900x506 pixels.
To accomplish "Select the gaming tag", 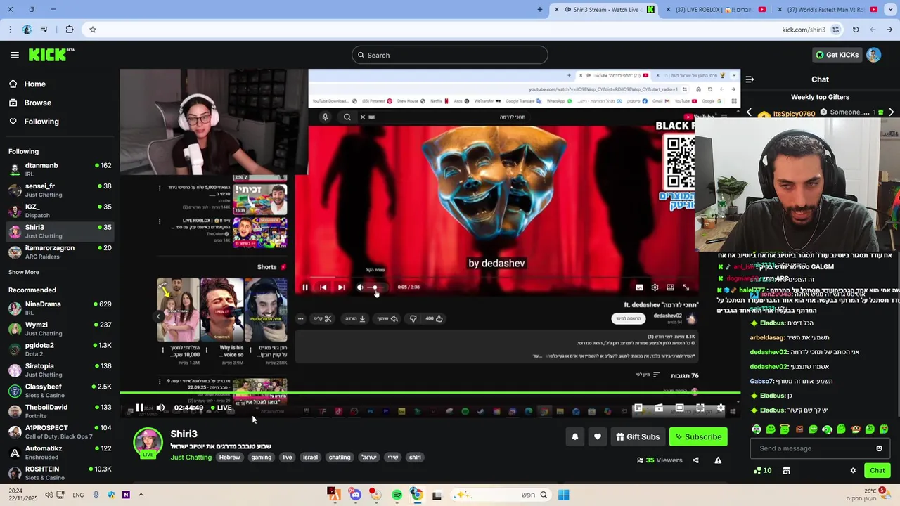I will [x=261, y=458].
